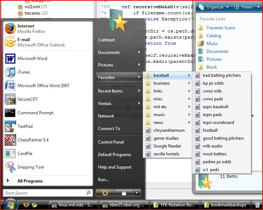Click Chrome icon in taskbar quick launch
Screen dimensions: 263x210
click(34, 205)
